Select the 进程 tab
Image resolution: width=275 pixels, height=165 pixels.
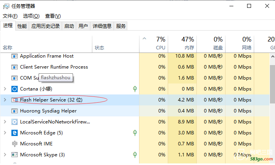point(8,25)
